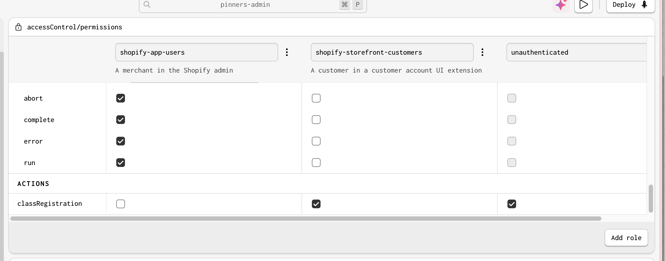Click the sparkle AI assistant icon
Screen dimensions: 665x261
click(x=561, y=5)
